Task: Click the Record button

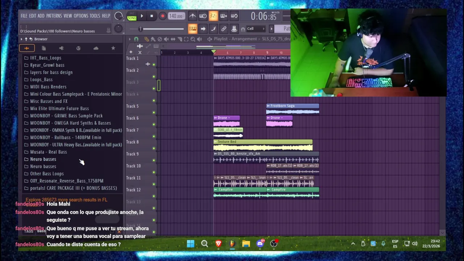Action: tap(162, 16)
